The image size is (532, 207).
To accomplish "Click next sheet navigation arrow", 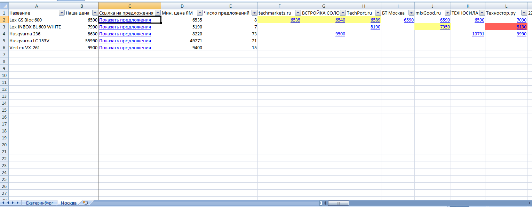I will click(x=13, y=203).
